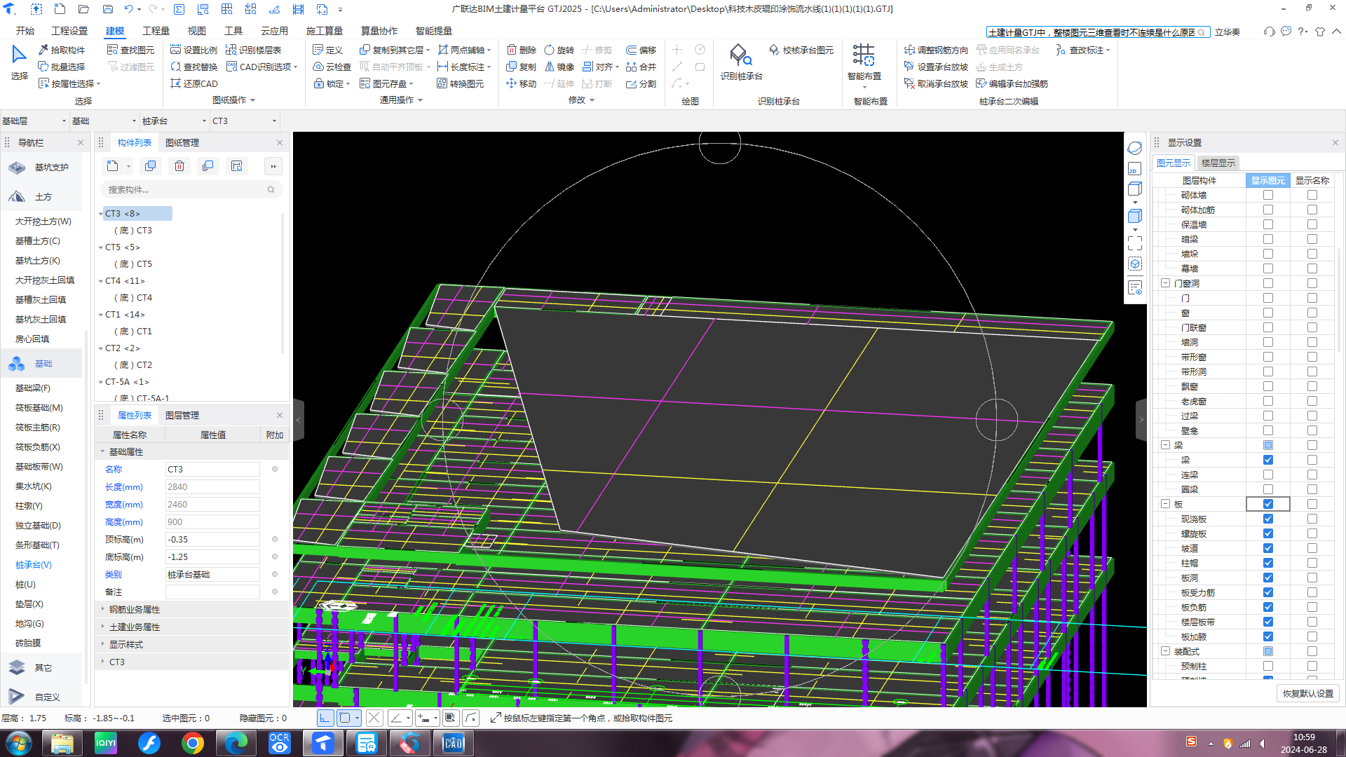Open the 工程设置 menu tab
Screen dimensions: 1346x757
pos(69,31)
